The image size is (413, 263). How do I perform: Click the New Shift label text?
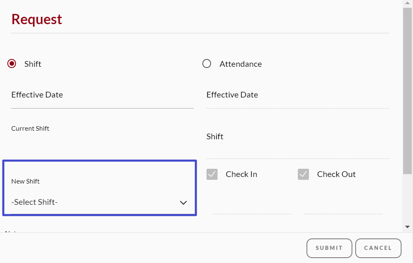[25, 181]
